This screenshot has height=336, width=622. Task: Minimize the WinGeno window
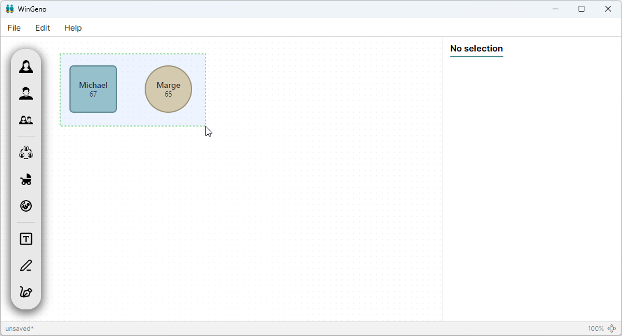pos(555,9)
